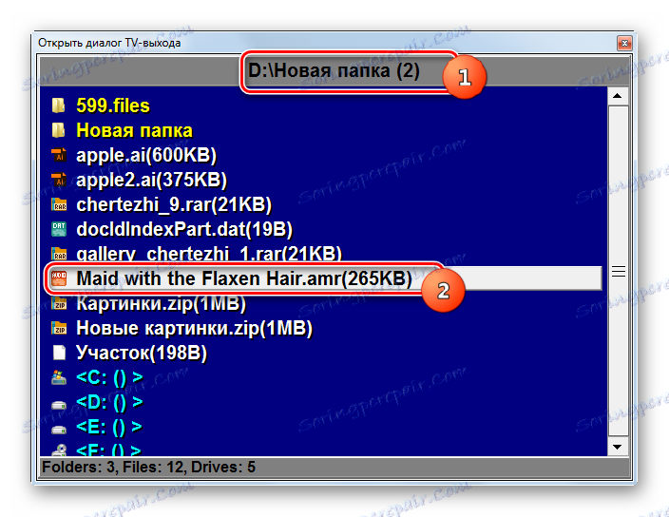The height and width of the screenshot is (517, 669).
Task: Open the Новая папка folder
Action: point(134,130)
